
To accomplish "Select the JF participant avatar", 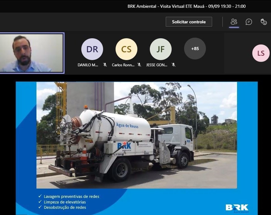I will [160, 49].
